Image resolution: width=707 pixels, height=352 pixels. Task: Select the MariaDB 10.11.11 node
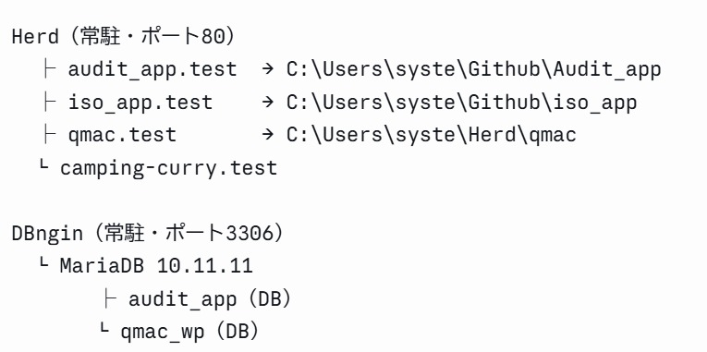point(156,266)
